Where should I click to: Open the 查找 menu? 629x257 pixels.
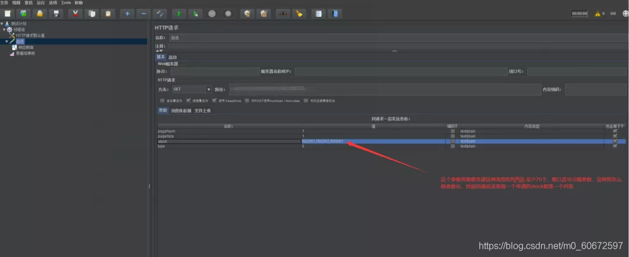(x=29, y=2)
